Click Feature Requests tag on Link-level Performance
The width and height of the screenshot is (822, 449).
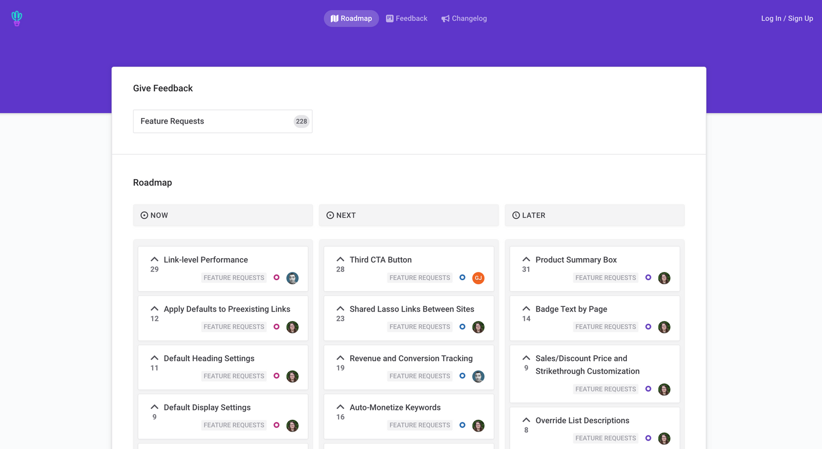[x=234, y=278]
